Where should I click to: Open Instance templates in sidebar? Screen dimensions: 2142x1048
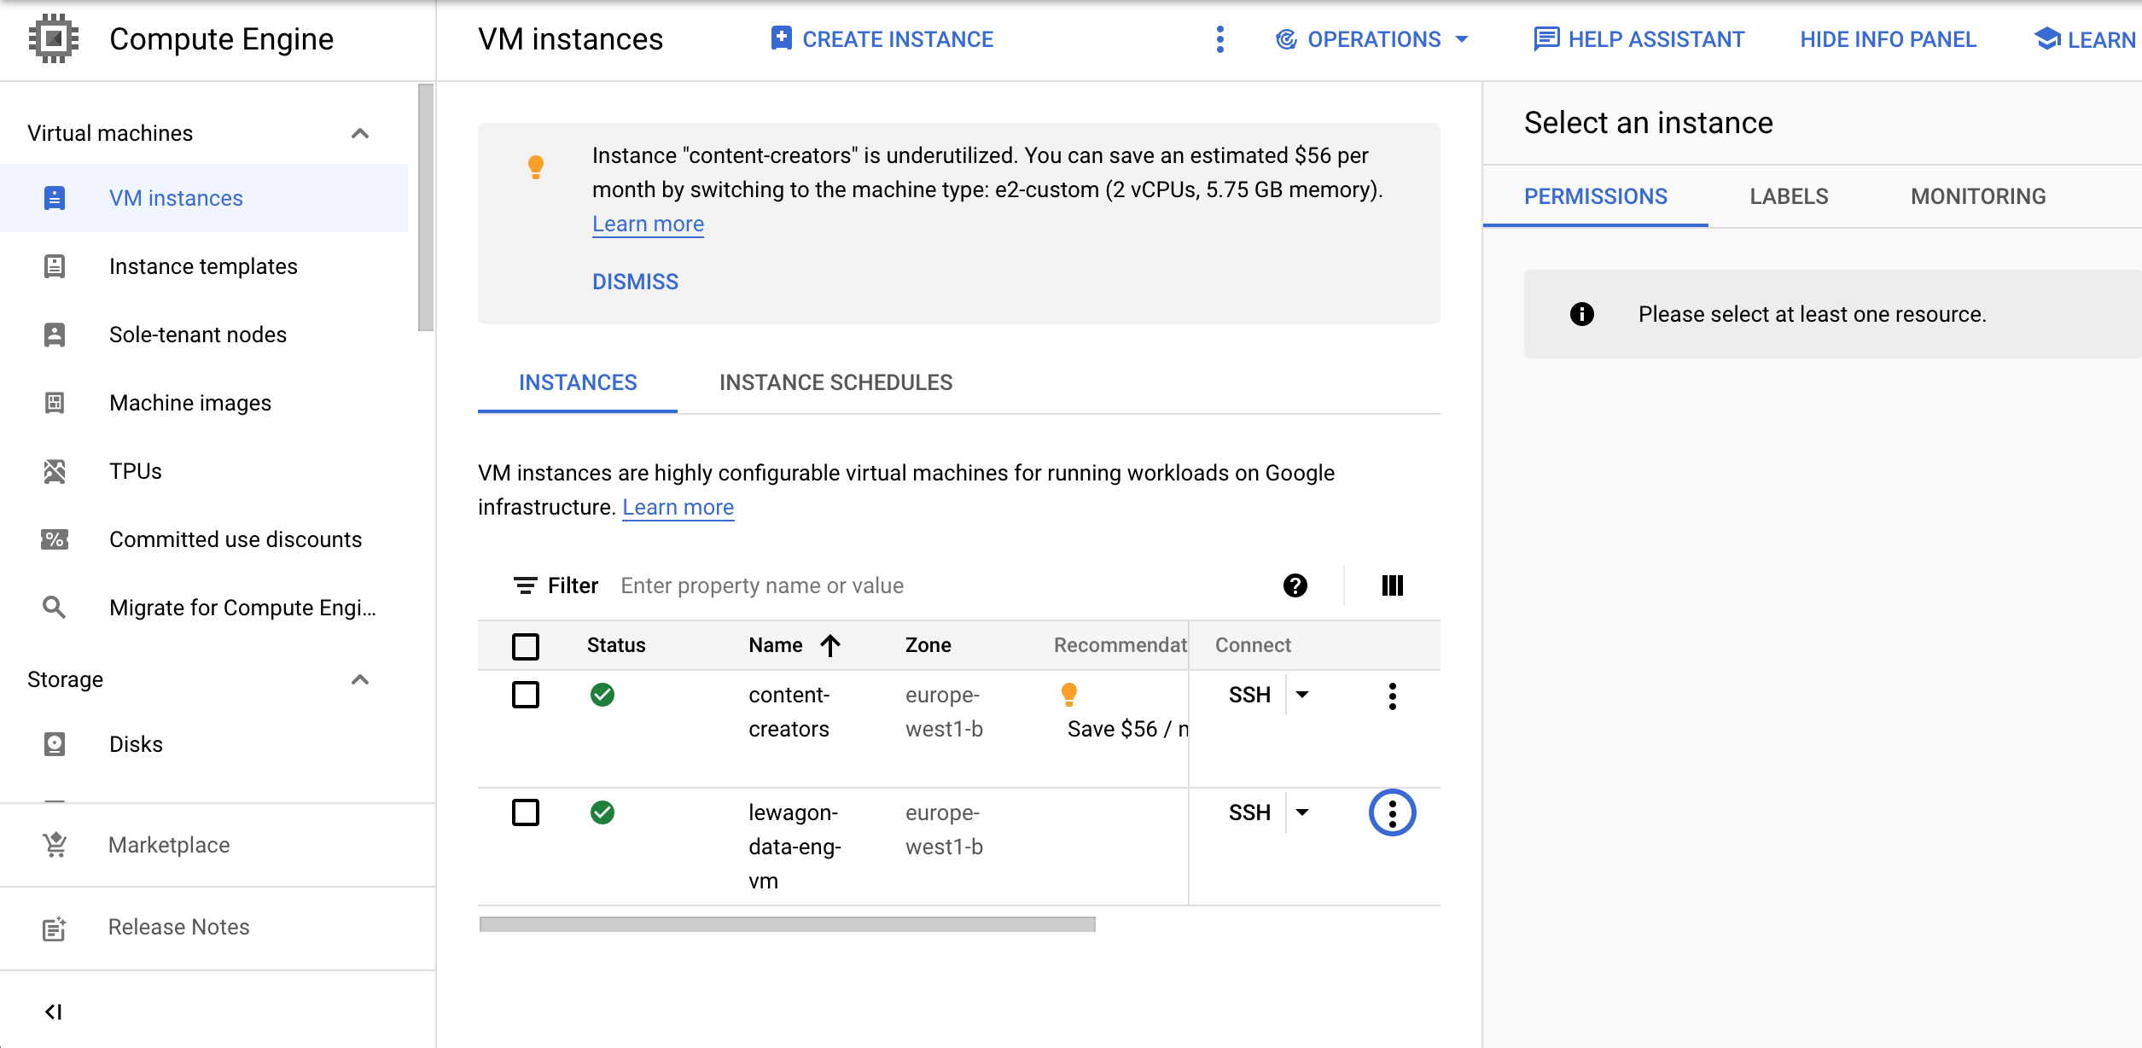tap(203, 266)
